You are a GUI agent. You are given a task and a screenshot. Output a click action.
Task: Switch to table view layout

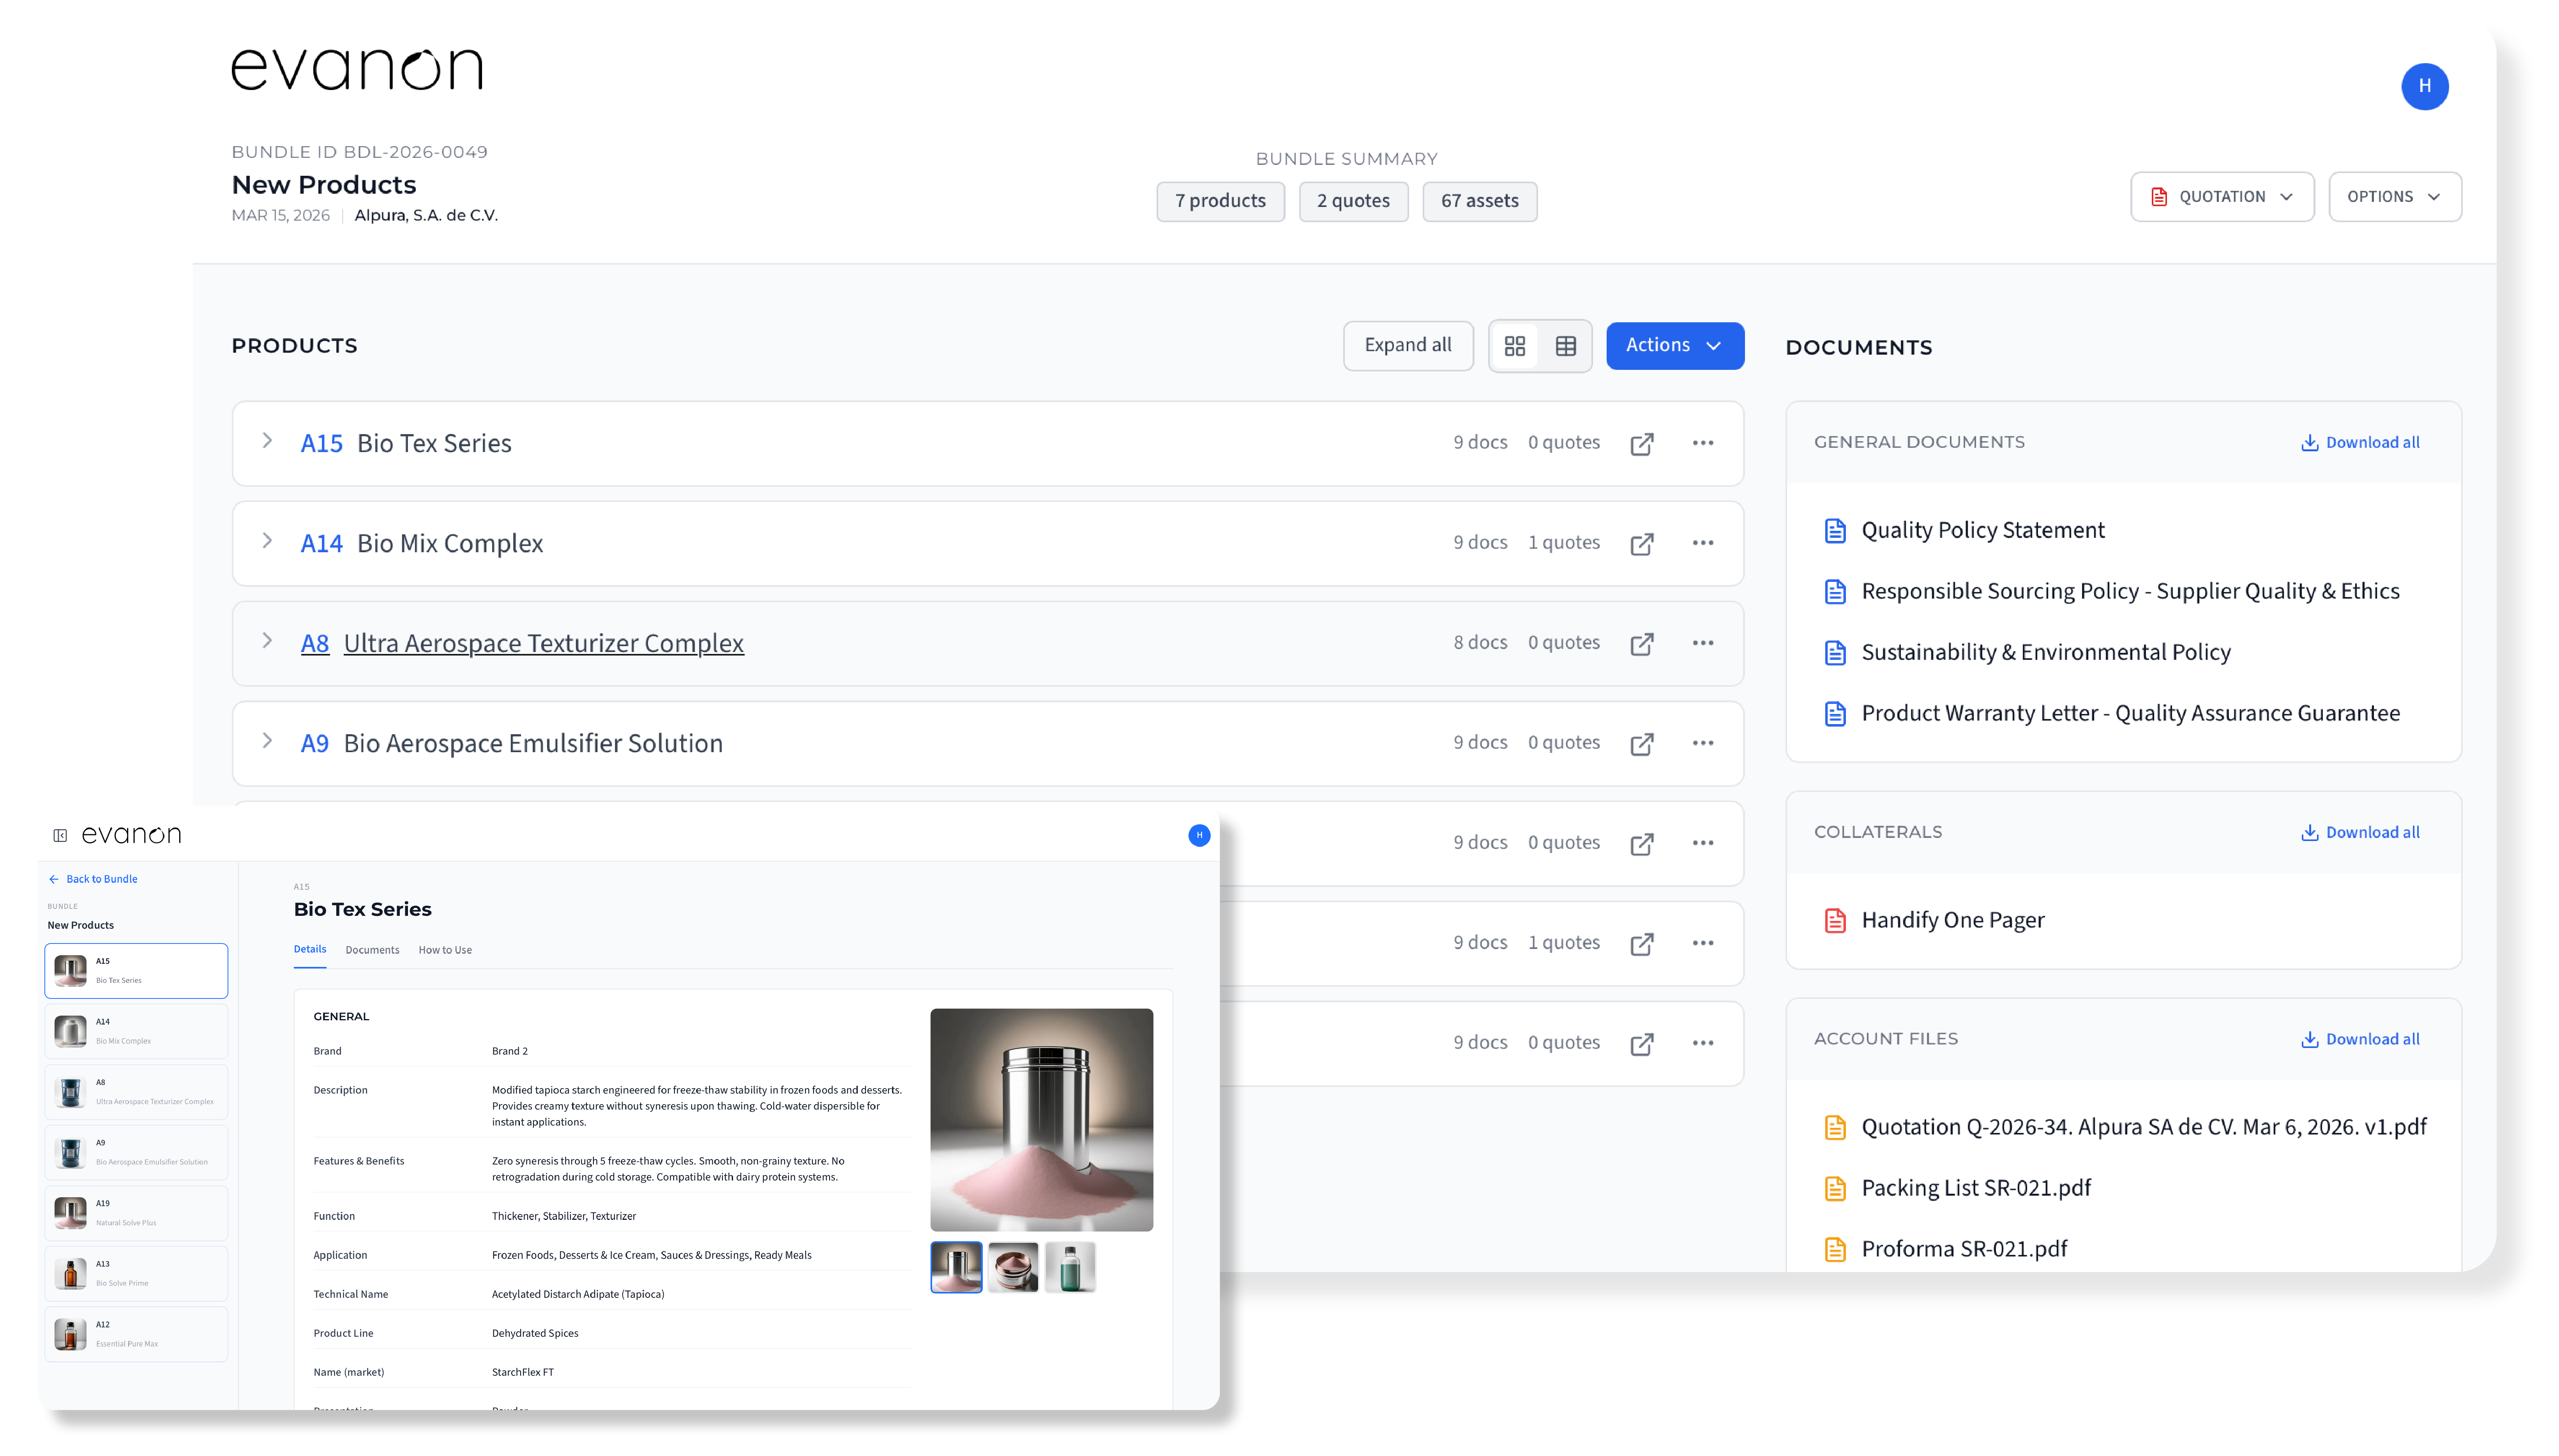pyautogui.click(x=1565, y=346)
